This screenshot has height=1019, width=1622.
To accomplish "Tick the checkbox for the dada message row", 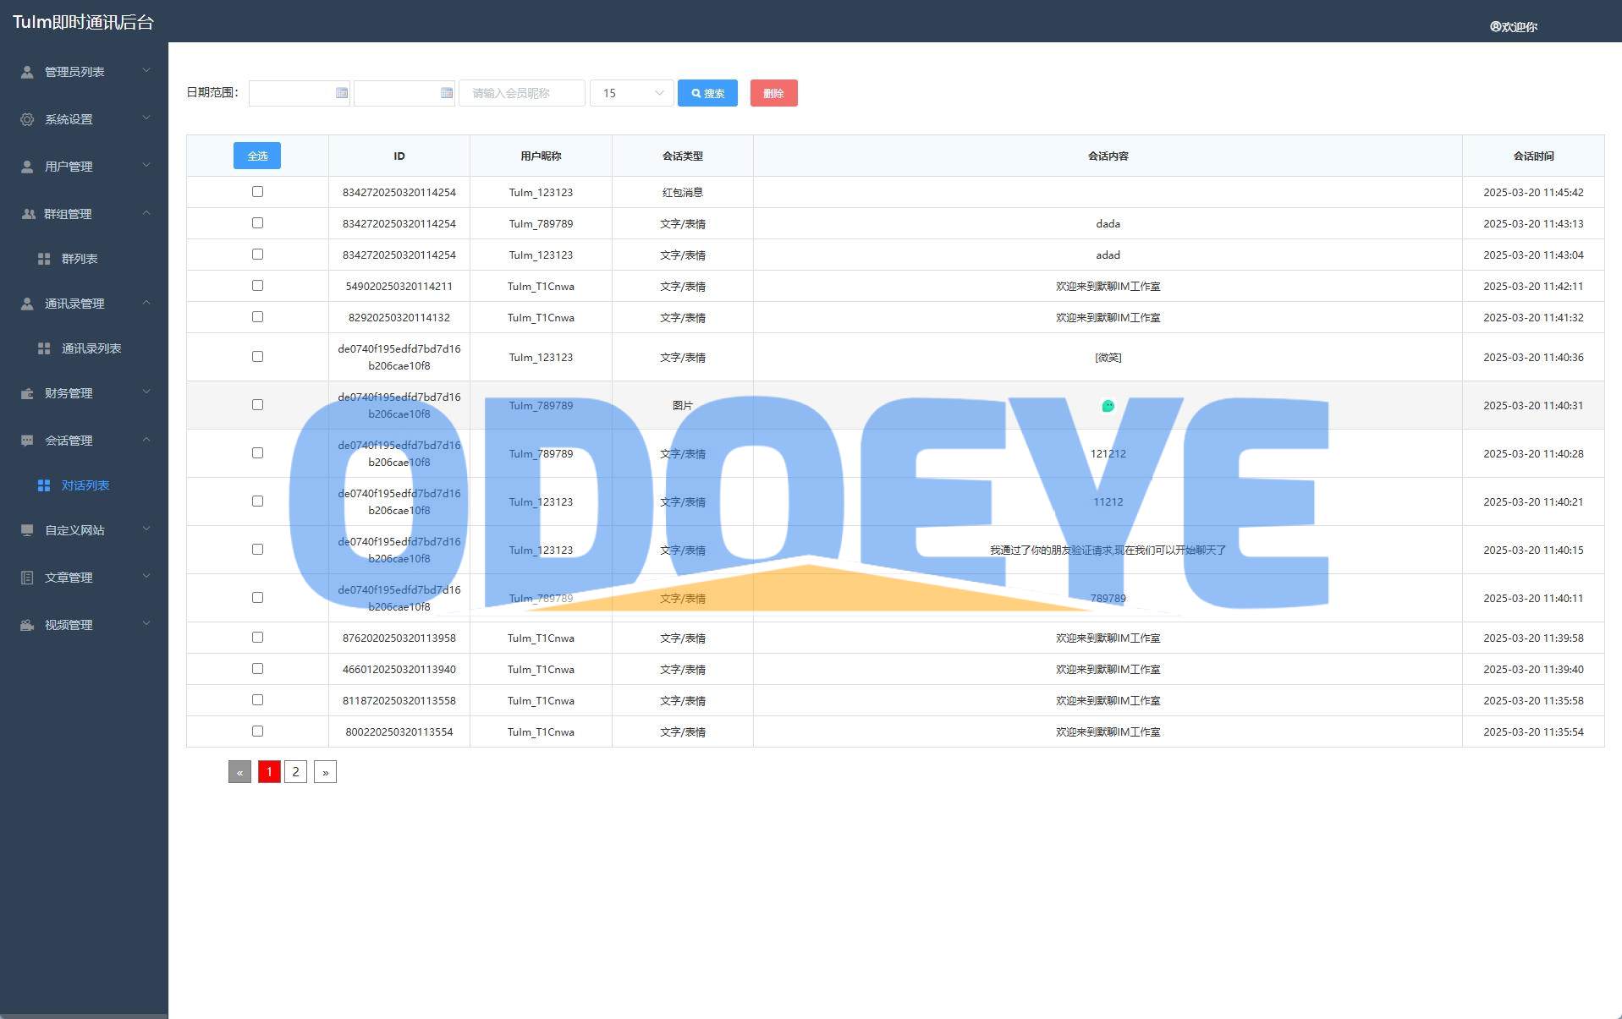I will coord(257,223).
